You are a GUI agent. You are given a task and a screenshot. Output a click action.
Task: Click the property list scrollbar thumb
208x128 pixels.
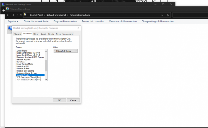click(46, 66)
